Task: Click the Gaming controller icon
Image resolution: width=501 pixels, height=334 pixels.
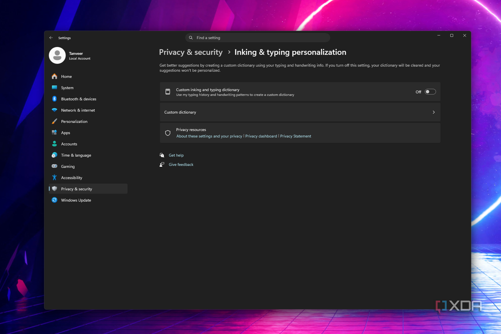Action: point(54,166)
